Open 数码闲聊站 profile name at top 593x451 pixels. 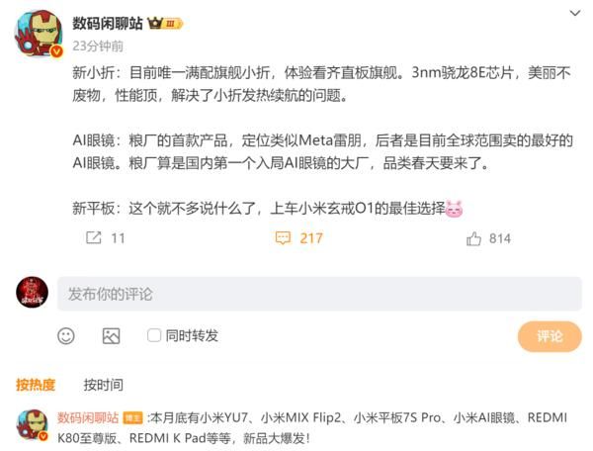pyautogui.click(x=108, y=24)
